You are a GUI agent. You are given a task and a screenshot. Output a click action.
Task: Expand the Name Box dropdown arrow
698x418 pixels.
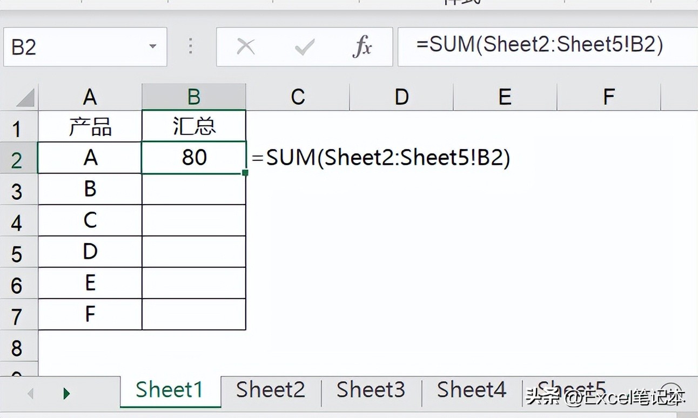pos(153,47)
